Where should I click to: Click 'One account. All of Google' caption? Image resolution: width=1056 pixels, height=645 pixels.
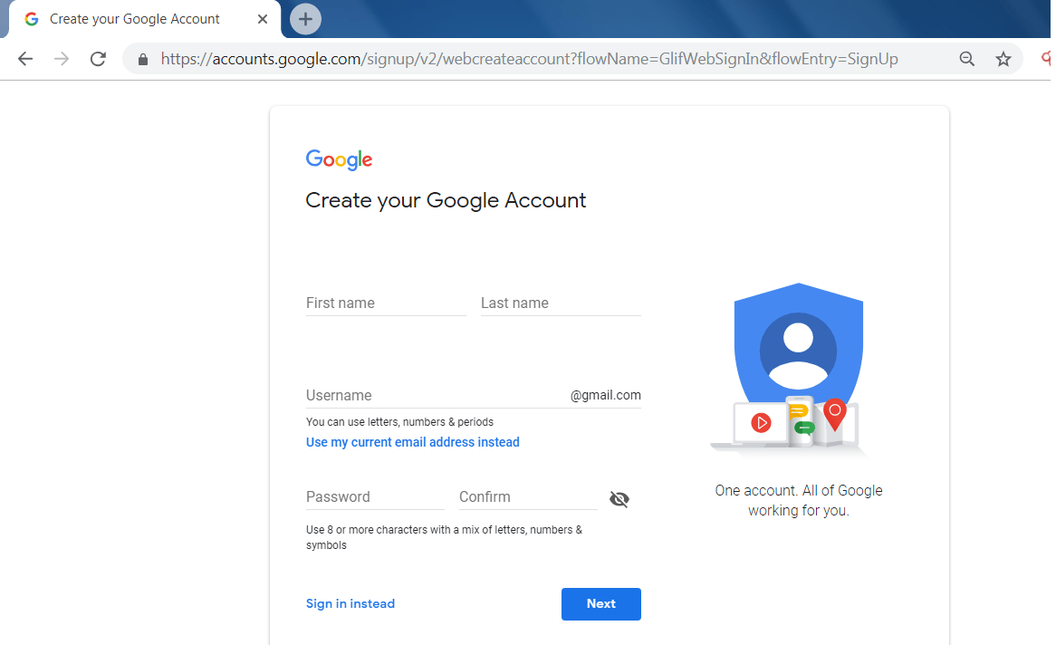coord(799,500)
